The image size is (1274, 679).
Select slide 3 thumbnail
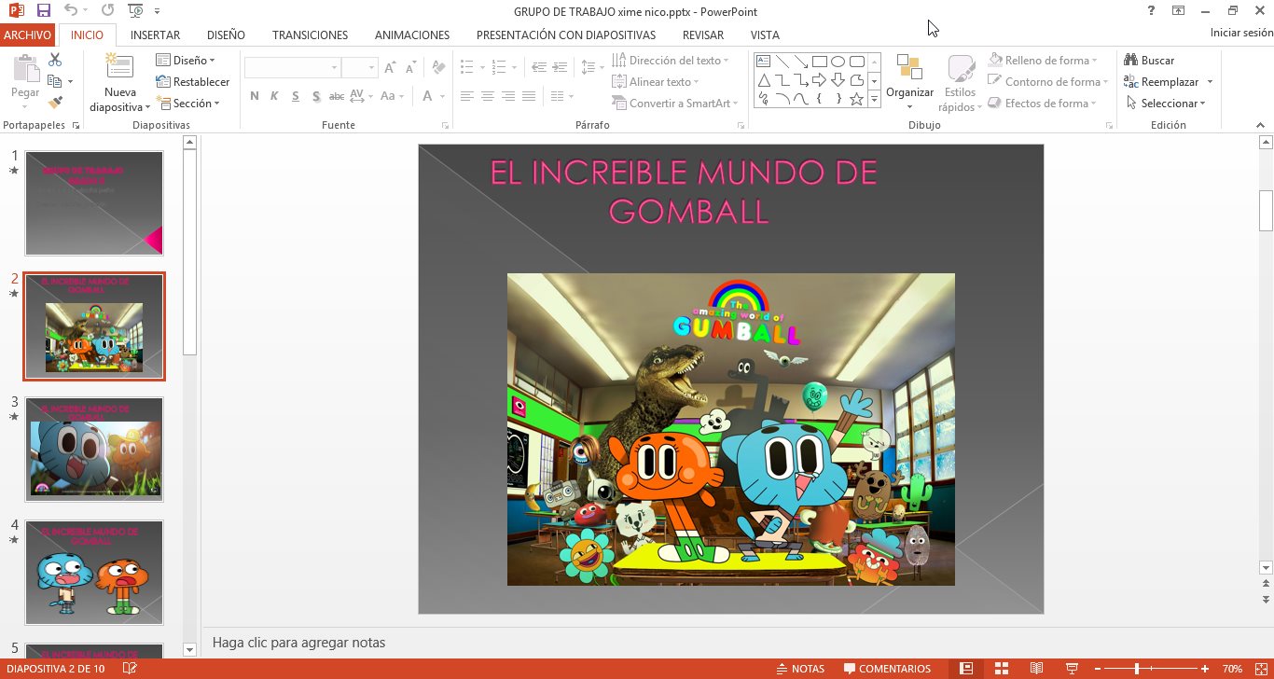pos(94,450)
